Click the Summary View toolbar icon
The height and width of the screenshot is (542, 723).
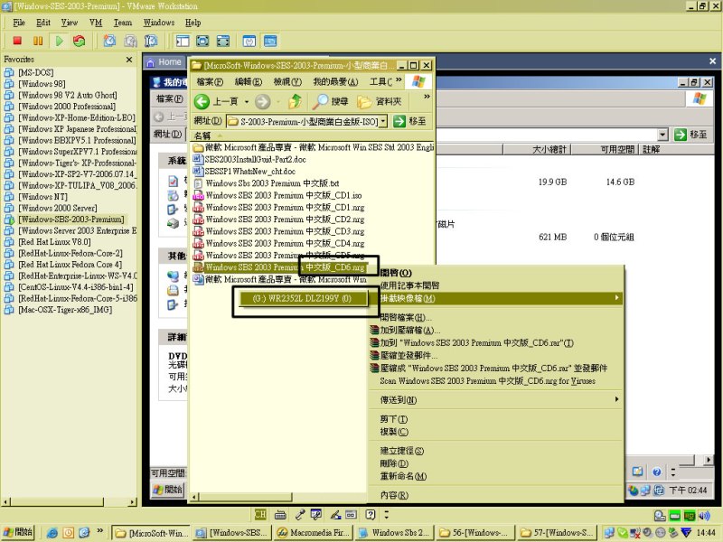[249, 41]
